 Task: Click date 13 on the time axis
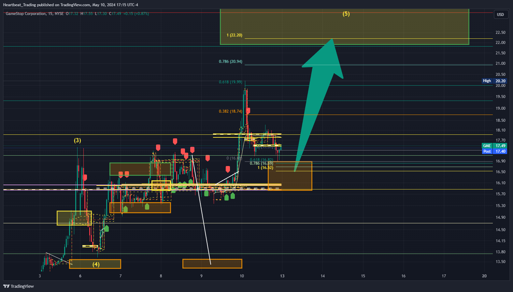[282, 276]
